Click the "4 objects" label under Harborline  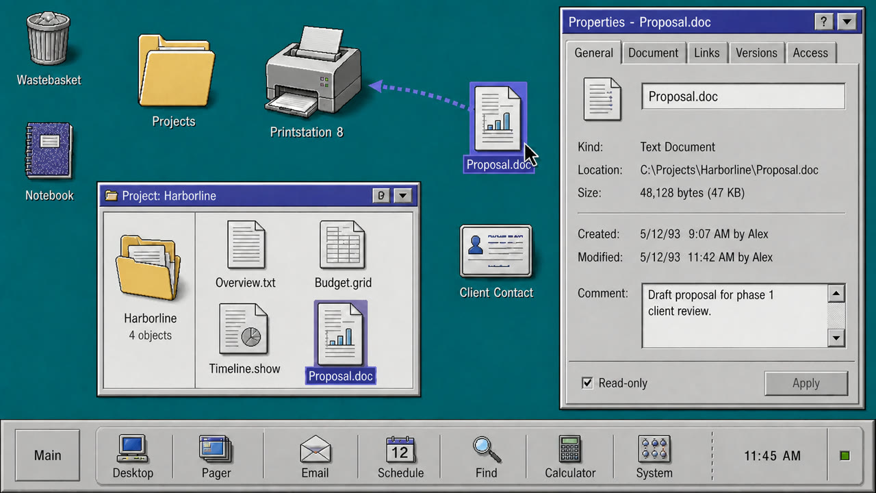click(x=150, y=336)
